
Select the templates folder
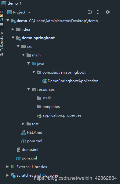tap(48, 107)
